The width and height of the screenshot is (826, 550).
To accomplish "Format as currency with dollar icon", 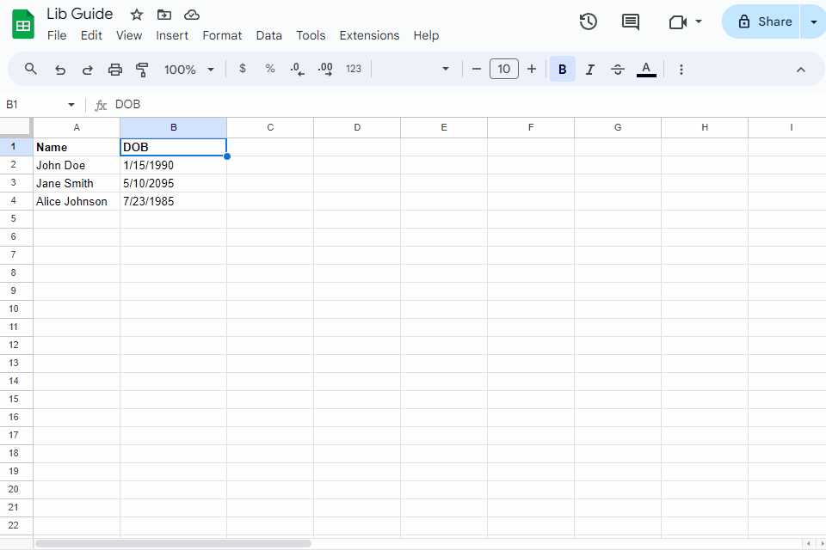I will [243, 69].
